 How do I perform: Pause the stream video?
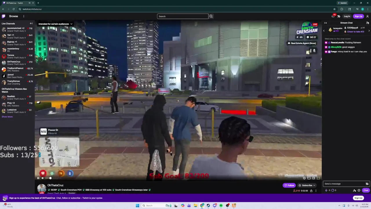point(38,178)
